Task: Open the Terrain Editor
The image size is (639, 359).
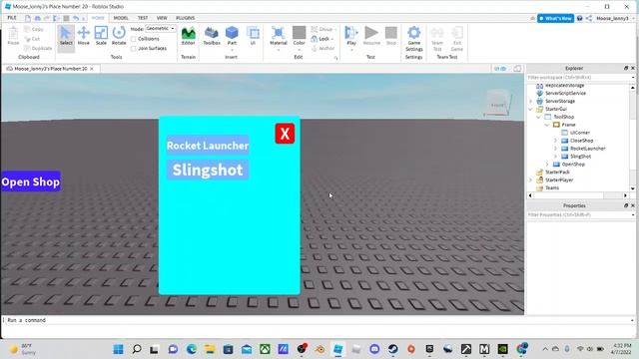Action: tap(189, 36)
